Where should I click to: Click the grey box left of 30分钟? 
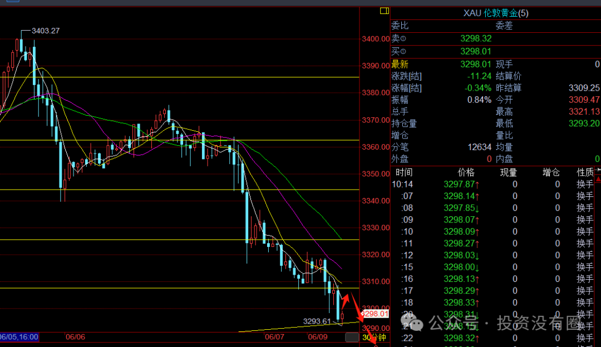click(352, 338)
